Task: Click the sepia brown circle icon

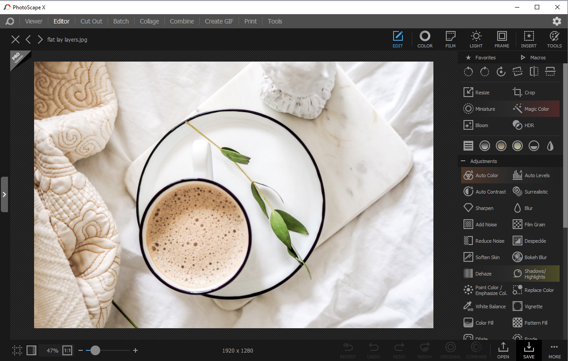Action: tap(501, 145)
